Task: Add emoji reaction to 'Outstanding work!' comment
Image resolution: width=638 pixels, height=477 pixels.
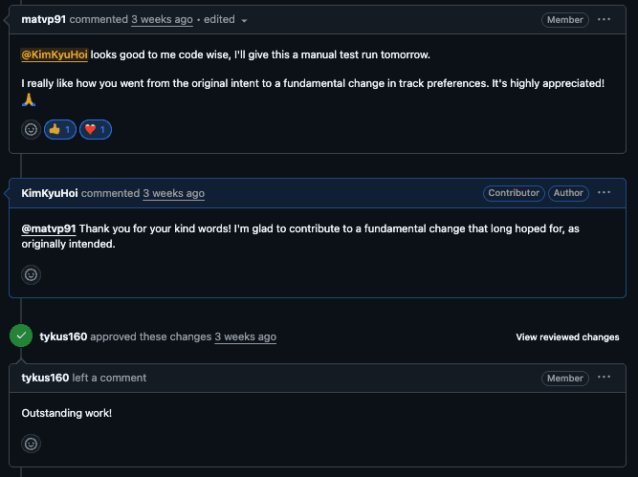Action: point(31,444)
